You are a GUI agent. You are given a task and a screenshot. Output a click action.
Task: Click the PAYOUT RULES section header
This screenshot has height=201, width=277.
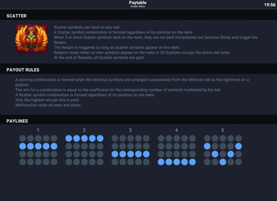click(x=23, y=70)
